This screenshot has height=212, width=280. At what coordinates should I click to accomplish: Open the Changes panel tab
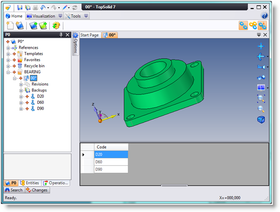(x=37, y=190)
